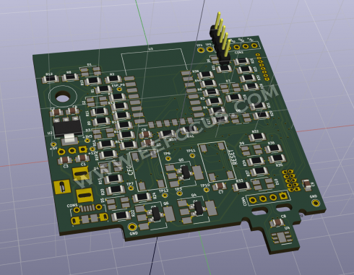Select the GND pad on right edge
The width and height of the screenshot is (354, 275).
click(316, 203)
